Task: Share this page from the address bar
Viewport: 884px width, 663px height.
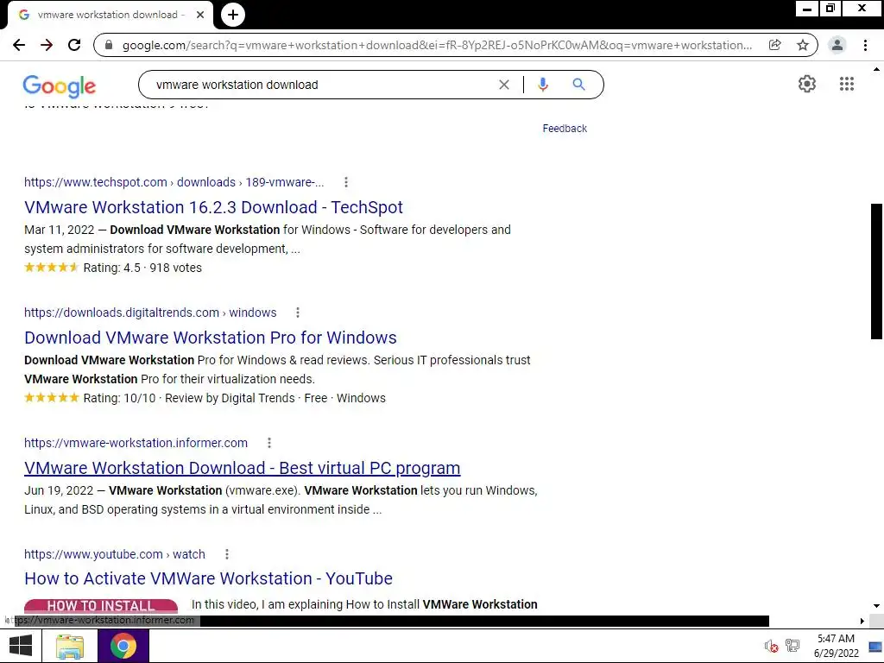Action: (774, 45)
